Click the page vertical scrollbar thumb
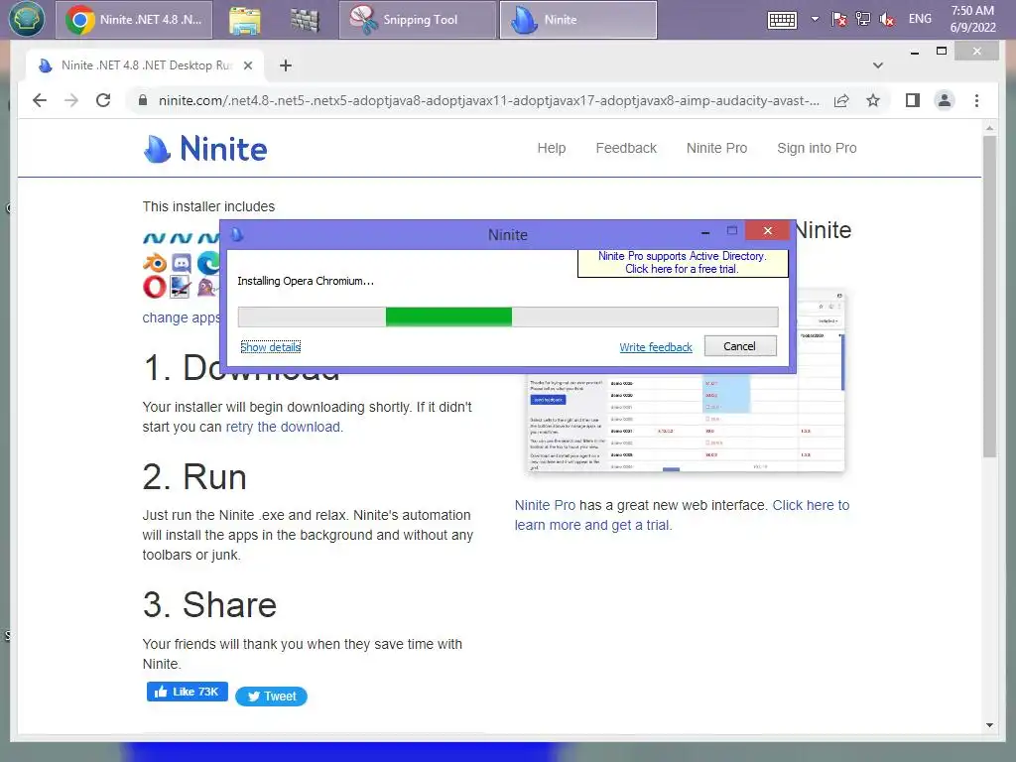Screen dimensions: 1016x762 (989, 296)
